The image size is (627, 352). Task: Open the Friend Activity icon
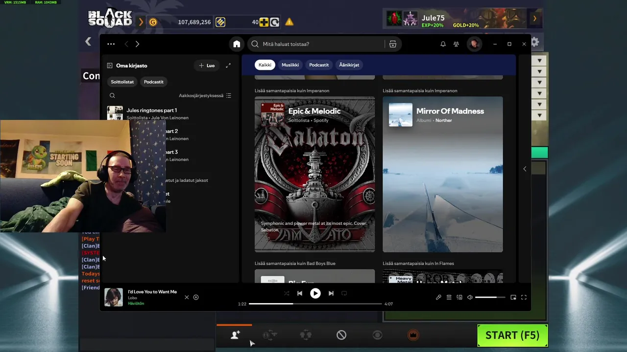[x=456, y=44]
